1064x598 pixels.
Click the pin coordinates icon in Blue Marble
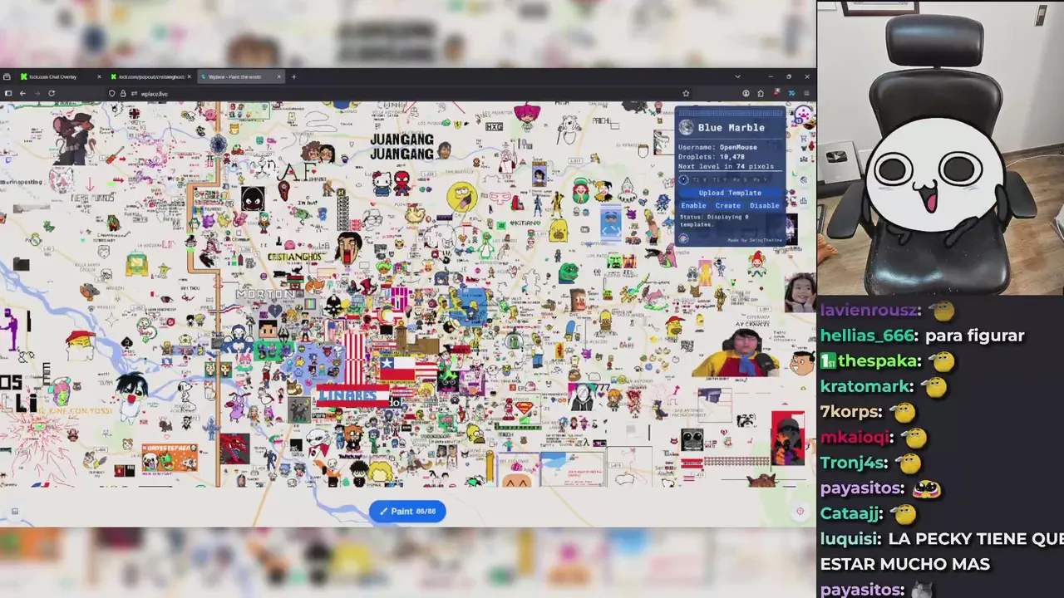coord(684,179)
